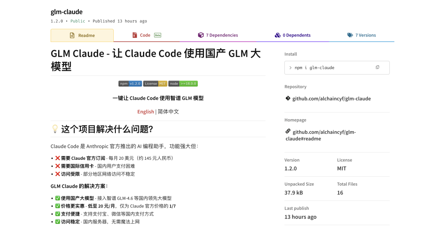Image resolution: width=445 pixels, height=228 pixels.
Task: Open the Readme tab
Action: point(82,35)
